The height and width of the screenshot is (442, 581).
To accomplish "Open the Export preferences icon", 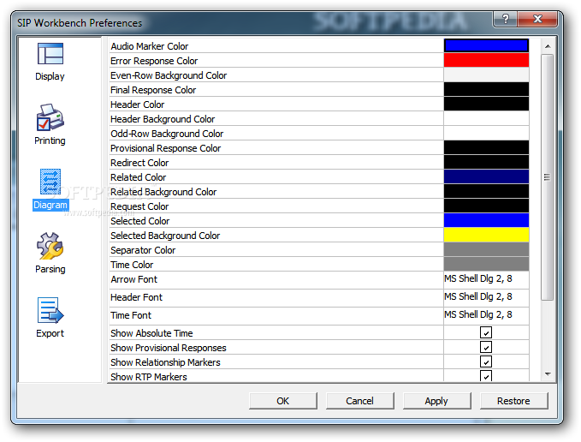I will tap(50, 318).
